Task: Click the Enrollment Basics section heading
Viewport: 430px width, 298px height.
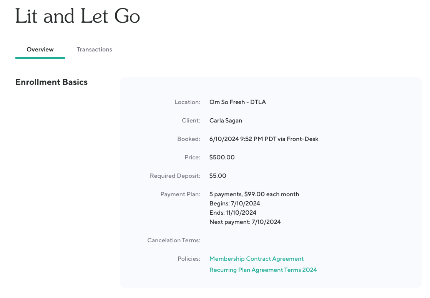Action: click(51, 82)
